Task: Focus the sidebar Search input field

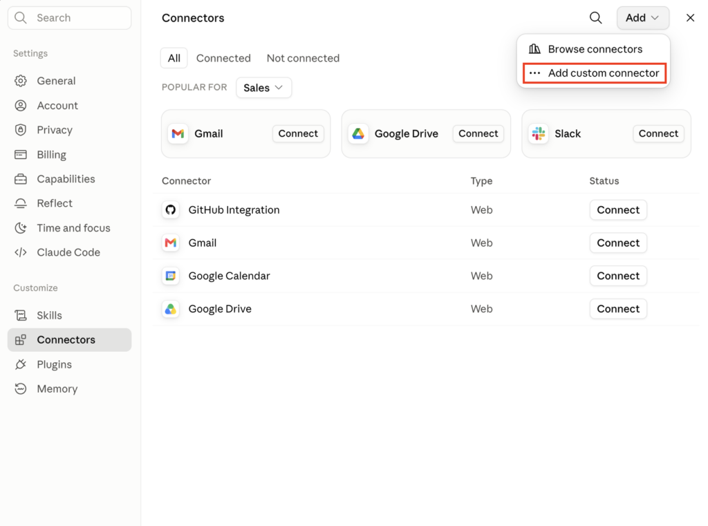Action: (70, 18)
